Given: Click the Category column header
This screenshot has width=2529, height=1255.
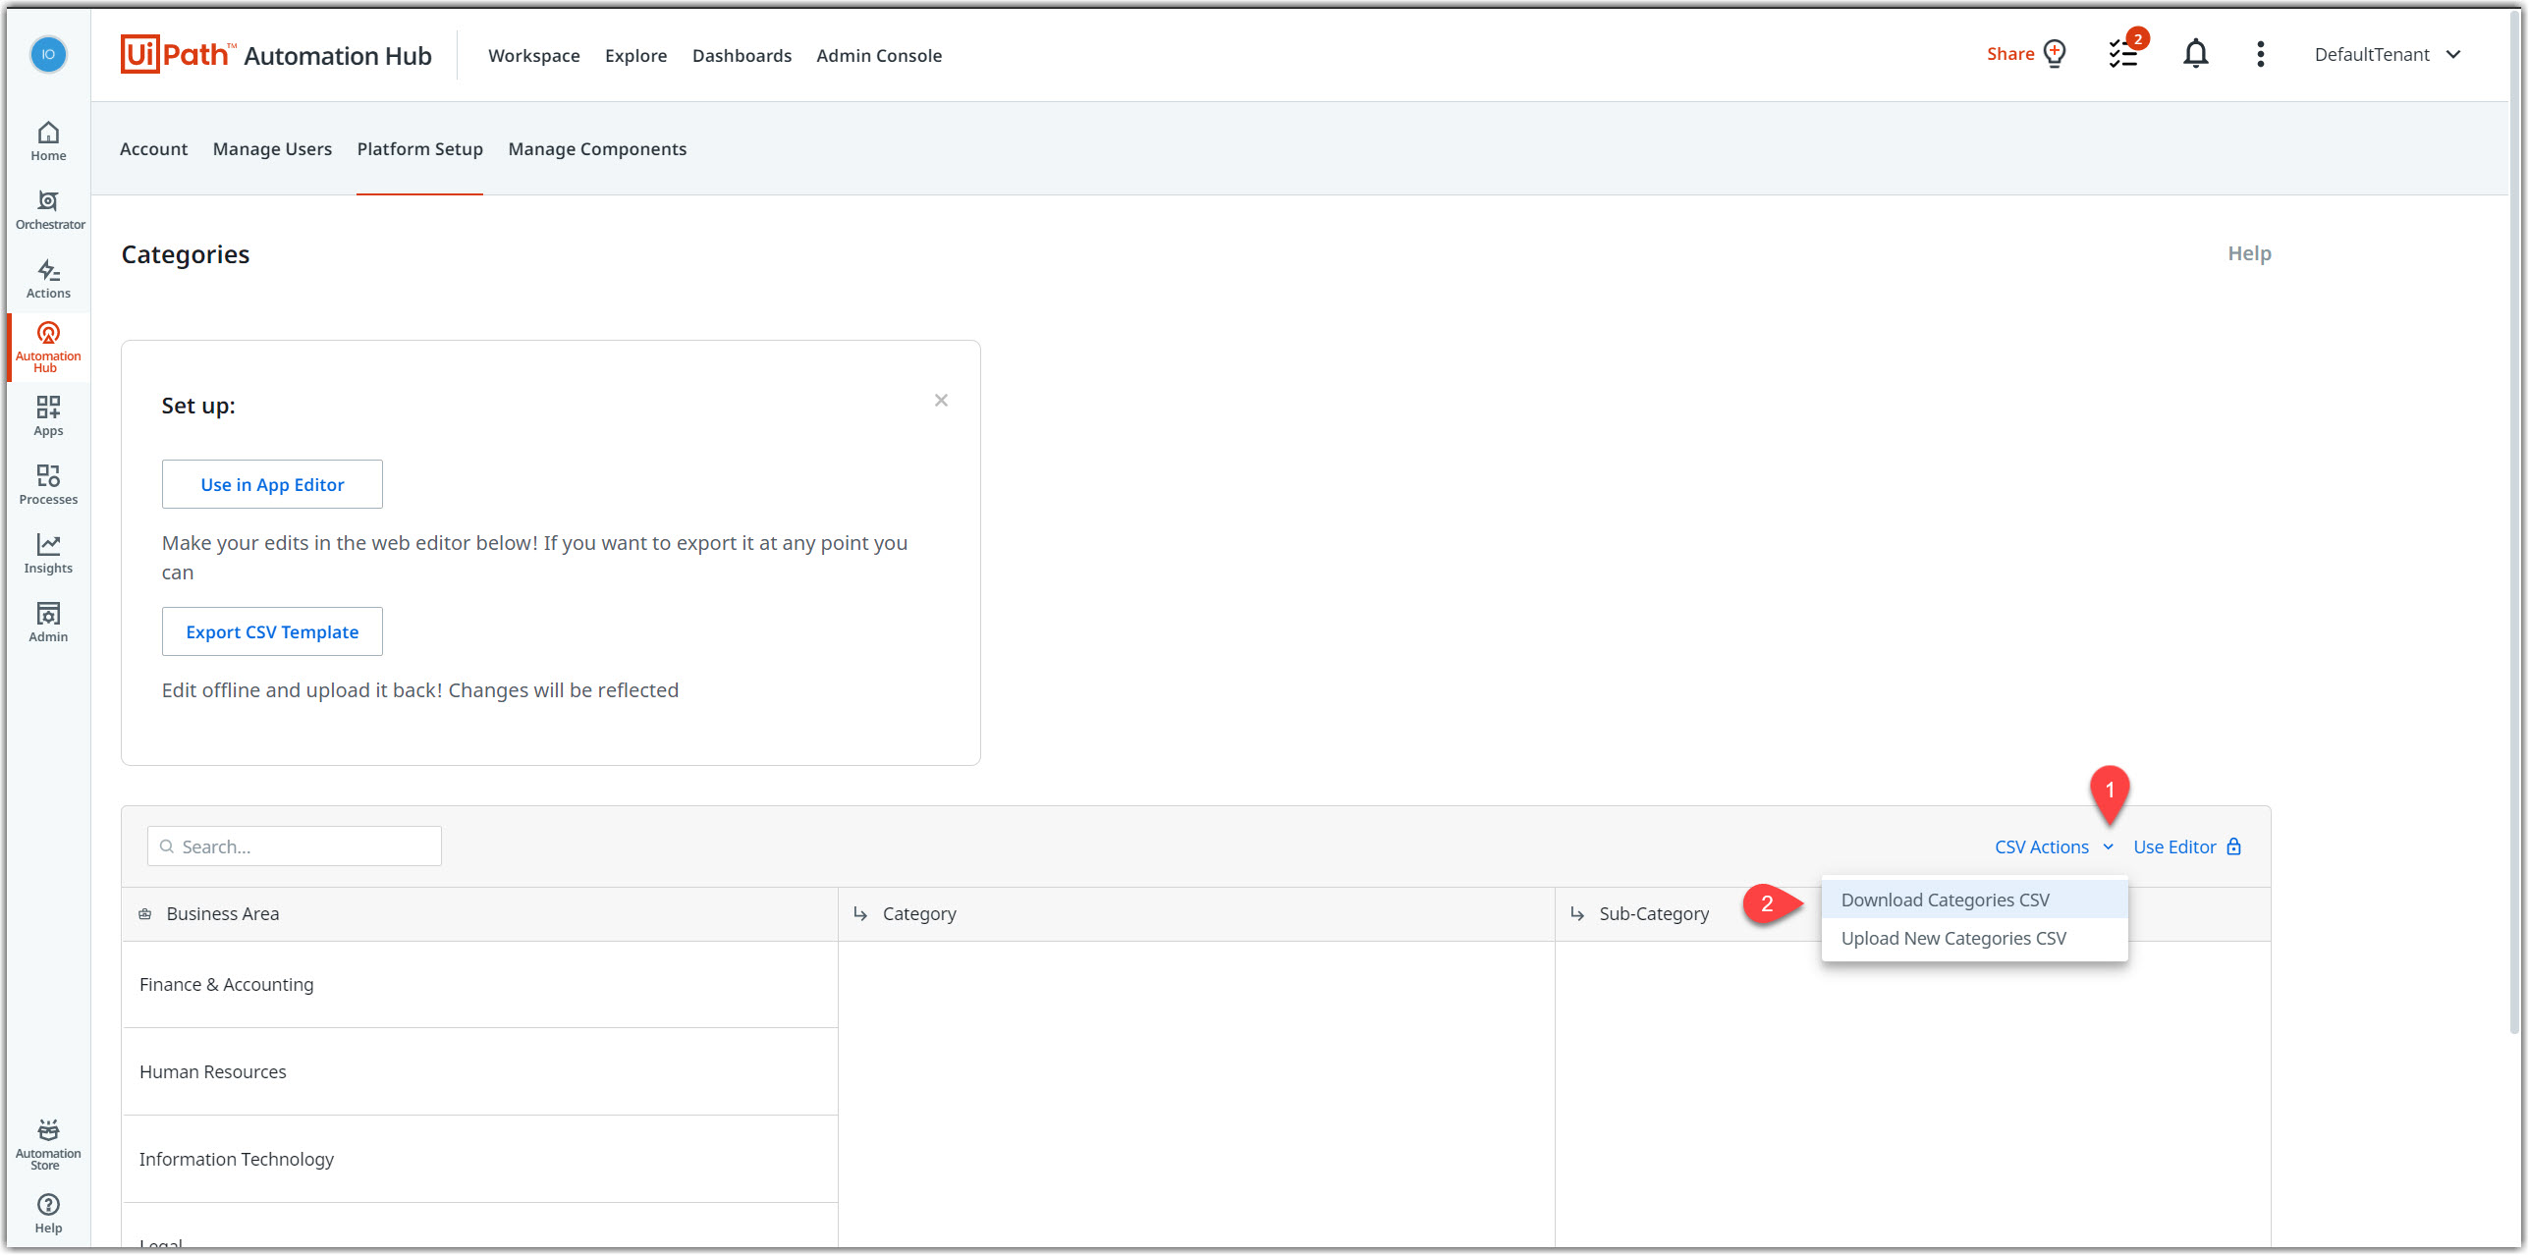Looking at the screenshot, I should pos(1196,914).
